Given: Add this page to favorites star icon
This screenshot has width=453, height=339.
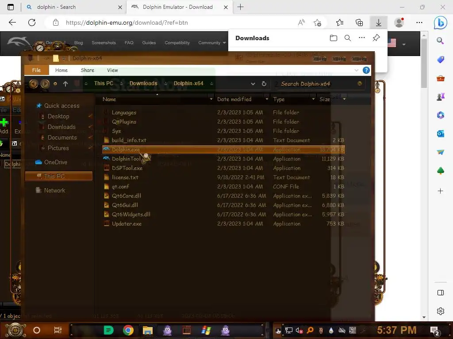Looking at the screenshot, I should click(318, 23).
